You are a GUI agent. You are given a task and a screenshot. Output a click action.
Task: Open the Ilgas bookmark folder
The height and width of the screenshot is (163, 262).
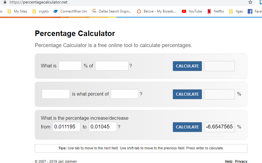click(x=236, y=11)
